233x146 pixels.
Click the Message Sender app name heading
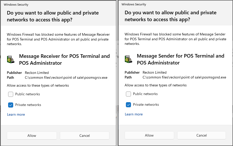[181, 59]
